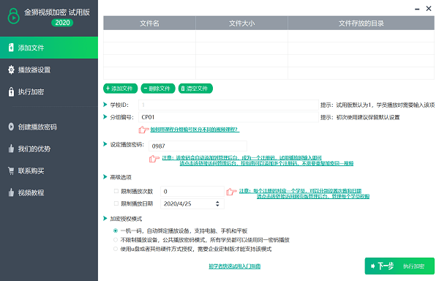Click the green lock logo icon
The height and width of the screenshot is (281, 439).
[x=13, y=16]
